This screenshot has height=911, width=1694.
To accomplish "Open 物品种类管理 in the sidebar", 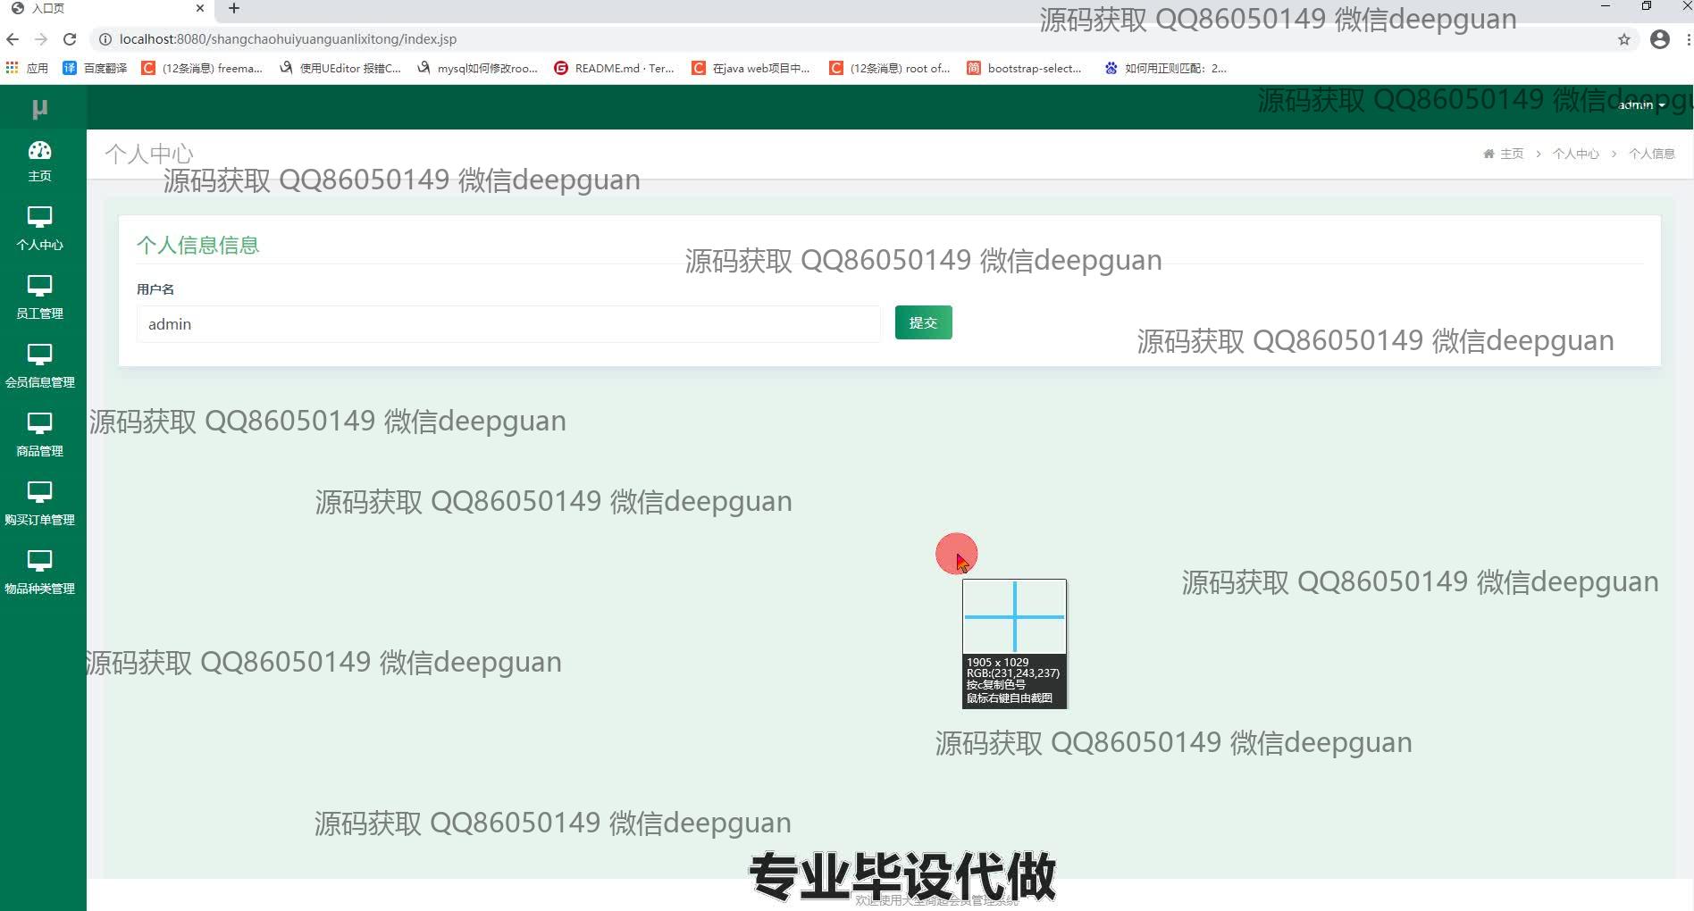I will (40, 573).
